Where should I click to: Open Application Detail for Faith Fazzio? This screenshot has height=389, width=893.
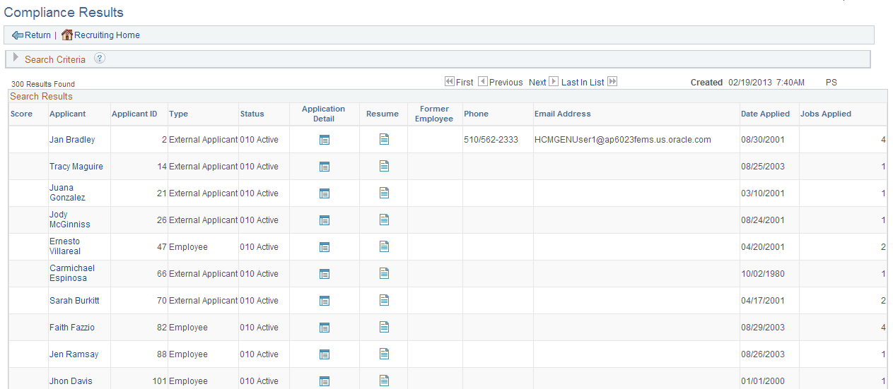click(325, 328)
